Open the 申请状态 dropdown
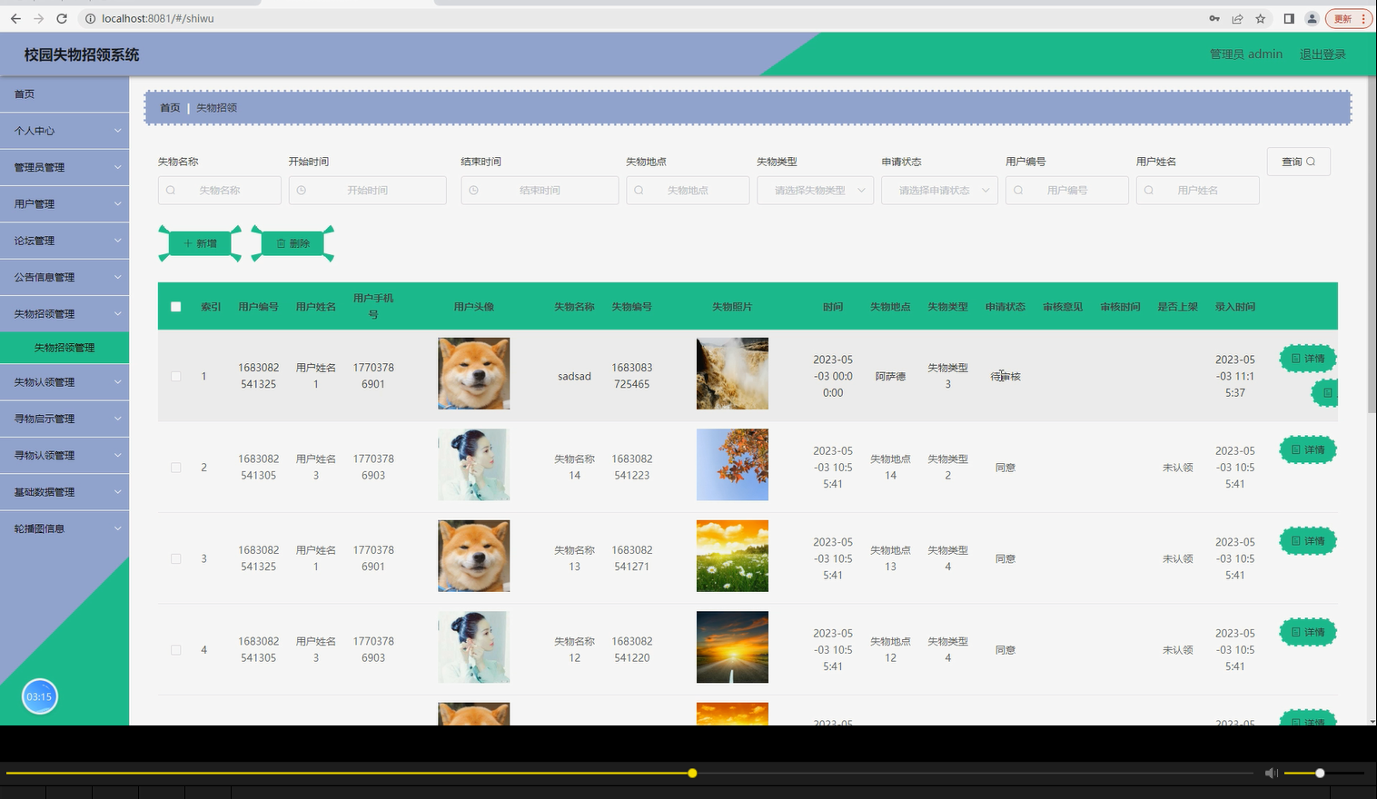The width and height of the screenshot is (1377, 799). [940, 191]
